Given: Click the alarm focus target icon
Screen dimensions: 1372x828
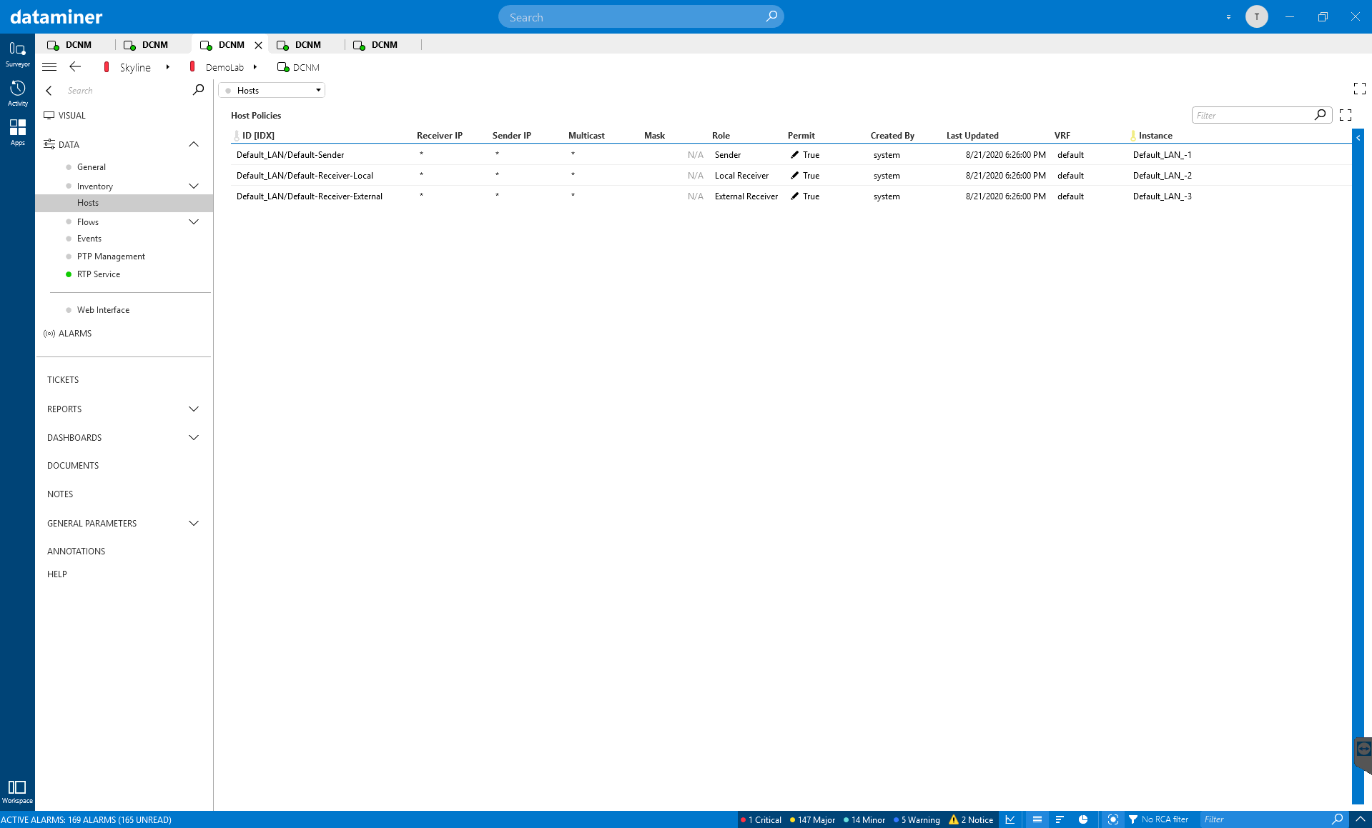Looking at the screenshot, I should pos(1112,819).
